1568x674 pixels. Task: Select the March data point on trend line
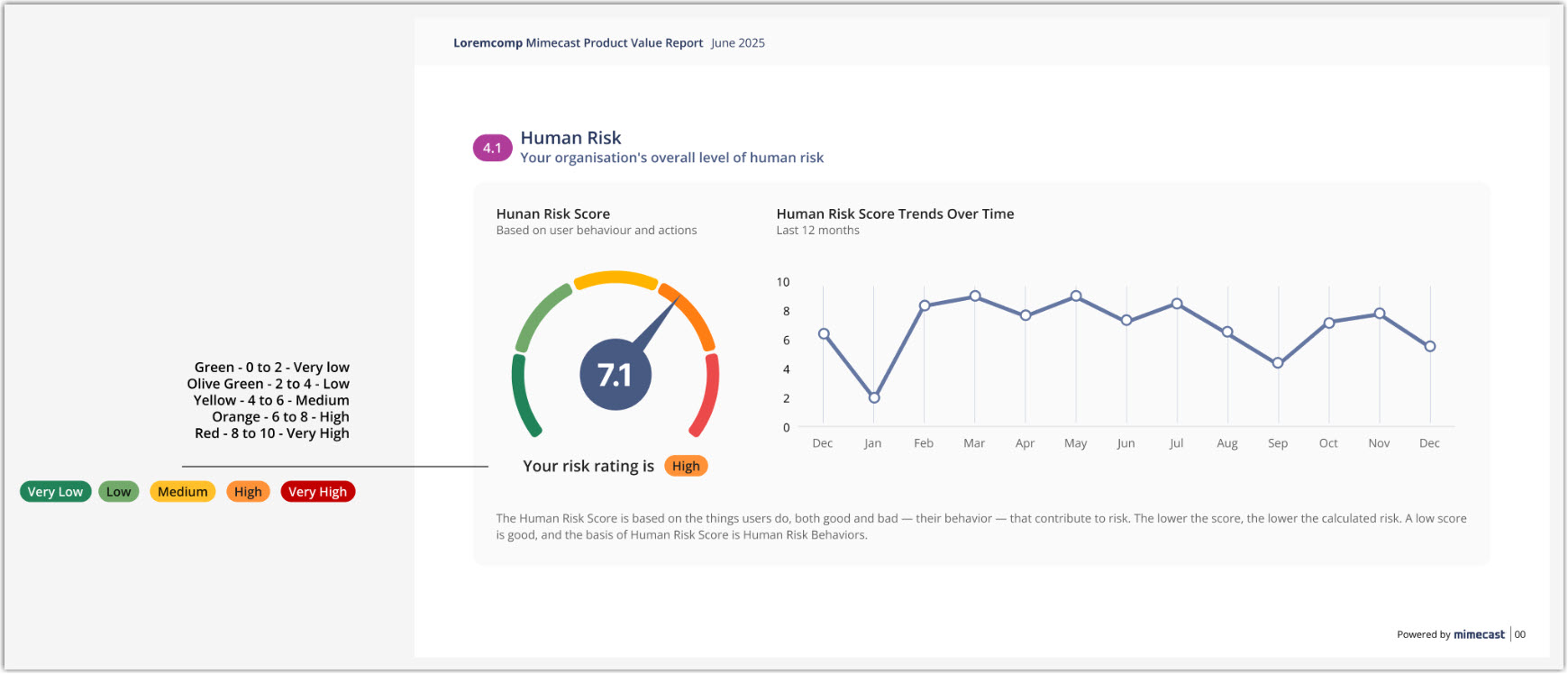(975, 296)
